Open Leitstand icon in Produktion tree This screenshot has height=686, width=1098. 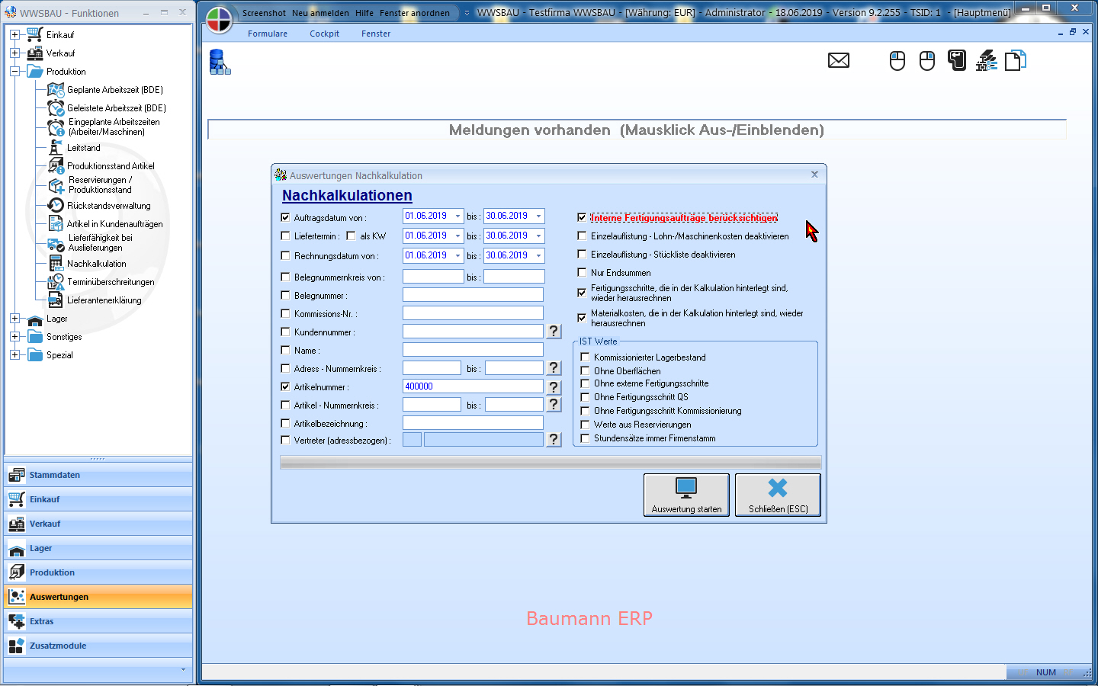(56, 148)
